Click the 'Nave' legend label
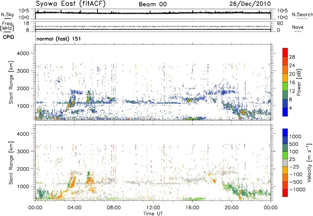Viewport: 313px width, 216px height. point(298,27)
